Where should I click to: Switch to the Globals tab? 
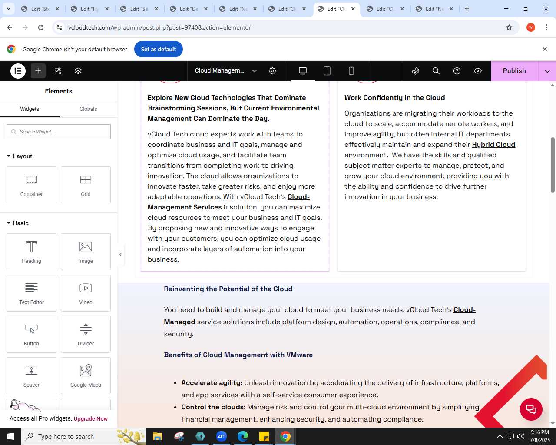click(x=88, y=109)
